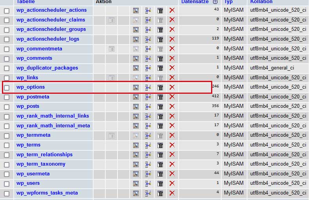This screenshot has width=309, height=200.
Task: Open the table-view icon for wp_postmeta
Action: pos(136,97)
